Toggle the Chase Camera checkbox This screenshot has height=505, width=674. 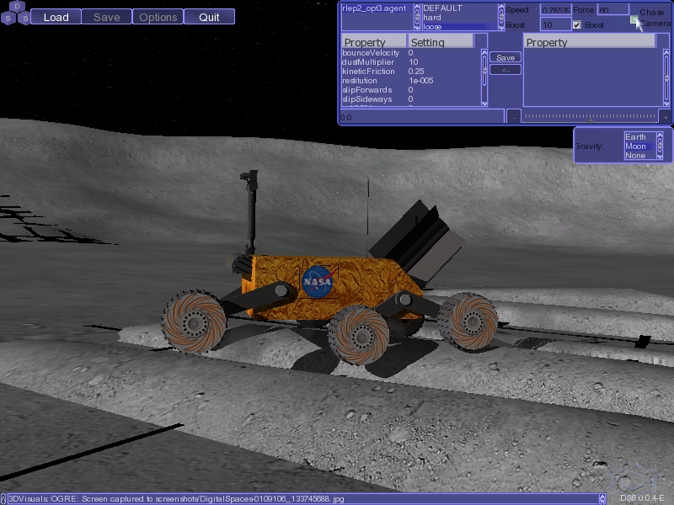[x=634, y=19]
